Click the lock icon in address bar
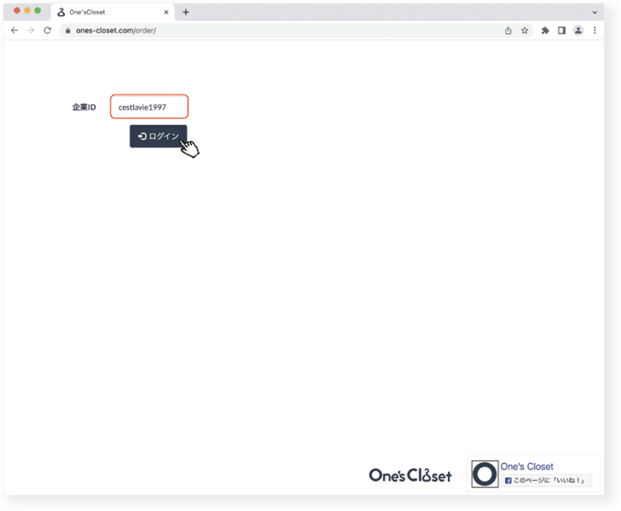Image resolution: width=621 pixels, height=511 pixels. [67, 30]
